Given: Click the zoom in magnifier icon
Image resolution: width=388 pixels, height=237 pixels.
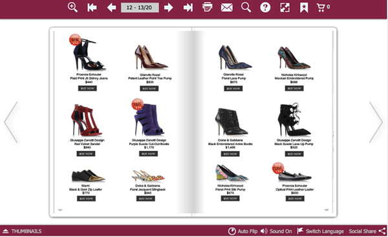Looking at the screenshot, I should tap(72, 7).
